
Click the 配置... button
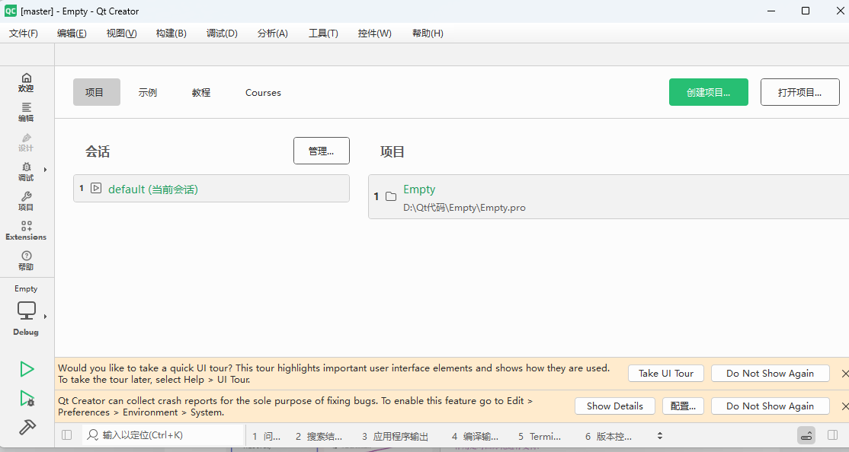click(683, 406)
